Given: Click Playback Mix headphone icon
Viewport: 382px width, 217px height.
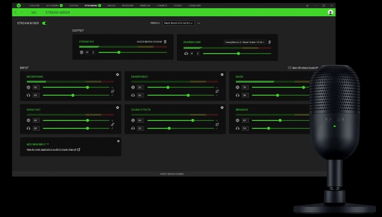Looking at the screenshot, I should pos(186,53).
